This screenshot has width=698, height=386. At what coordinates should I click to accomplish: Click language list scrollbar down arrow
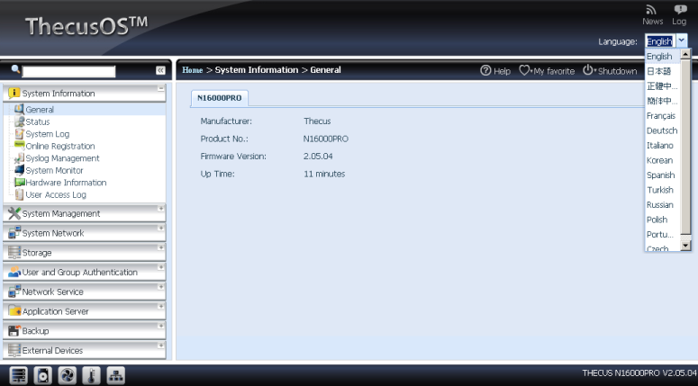[685, 245]
